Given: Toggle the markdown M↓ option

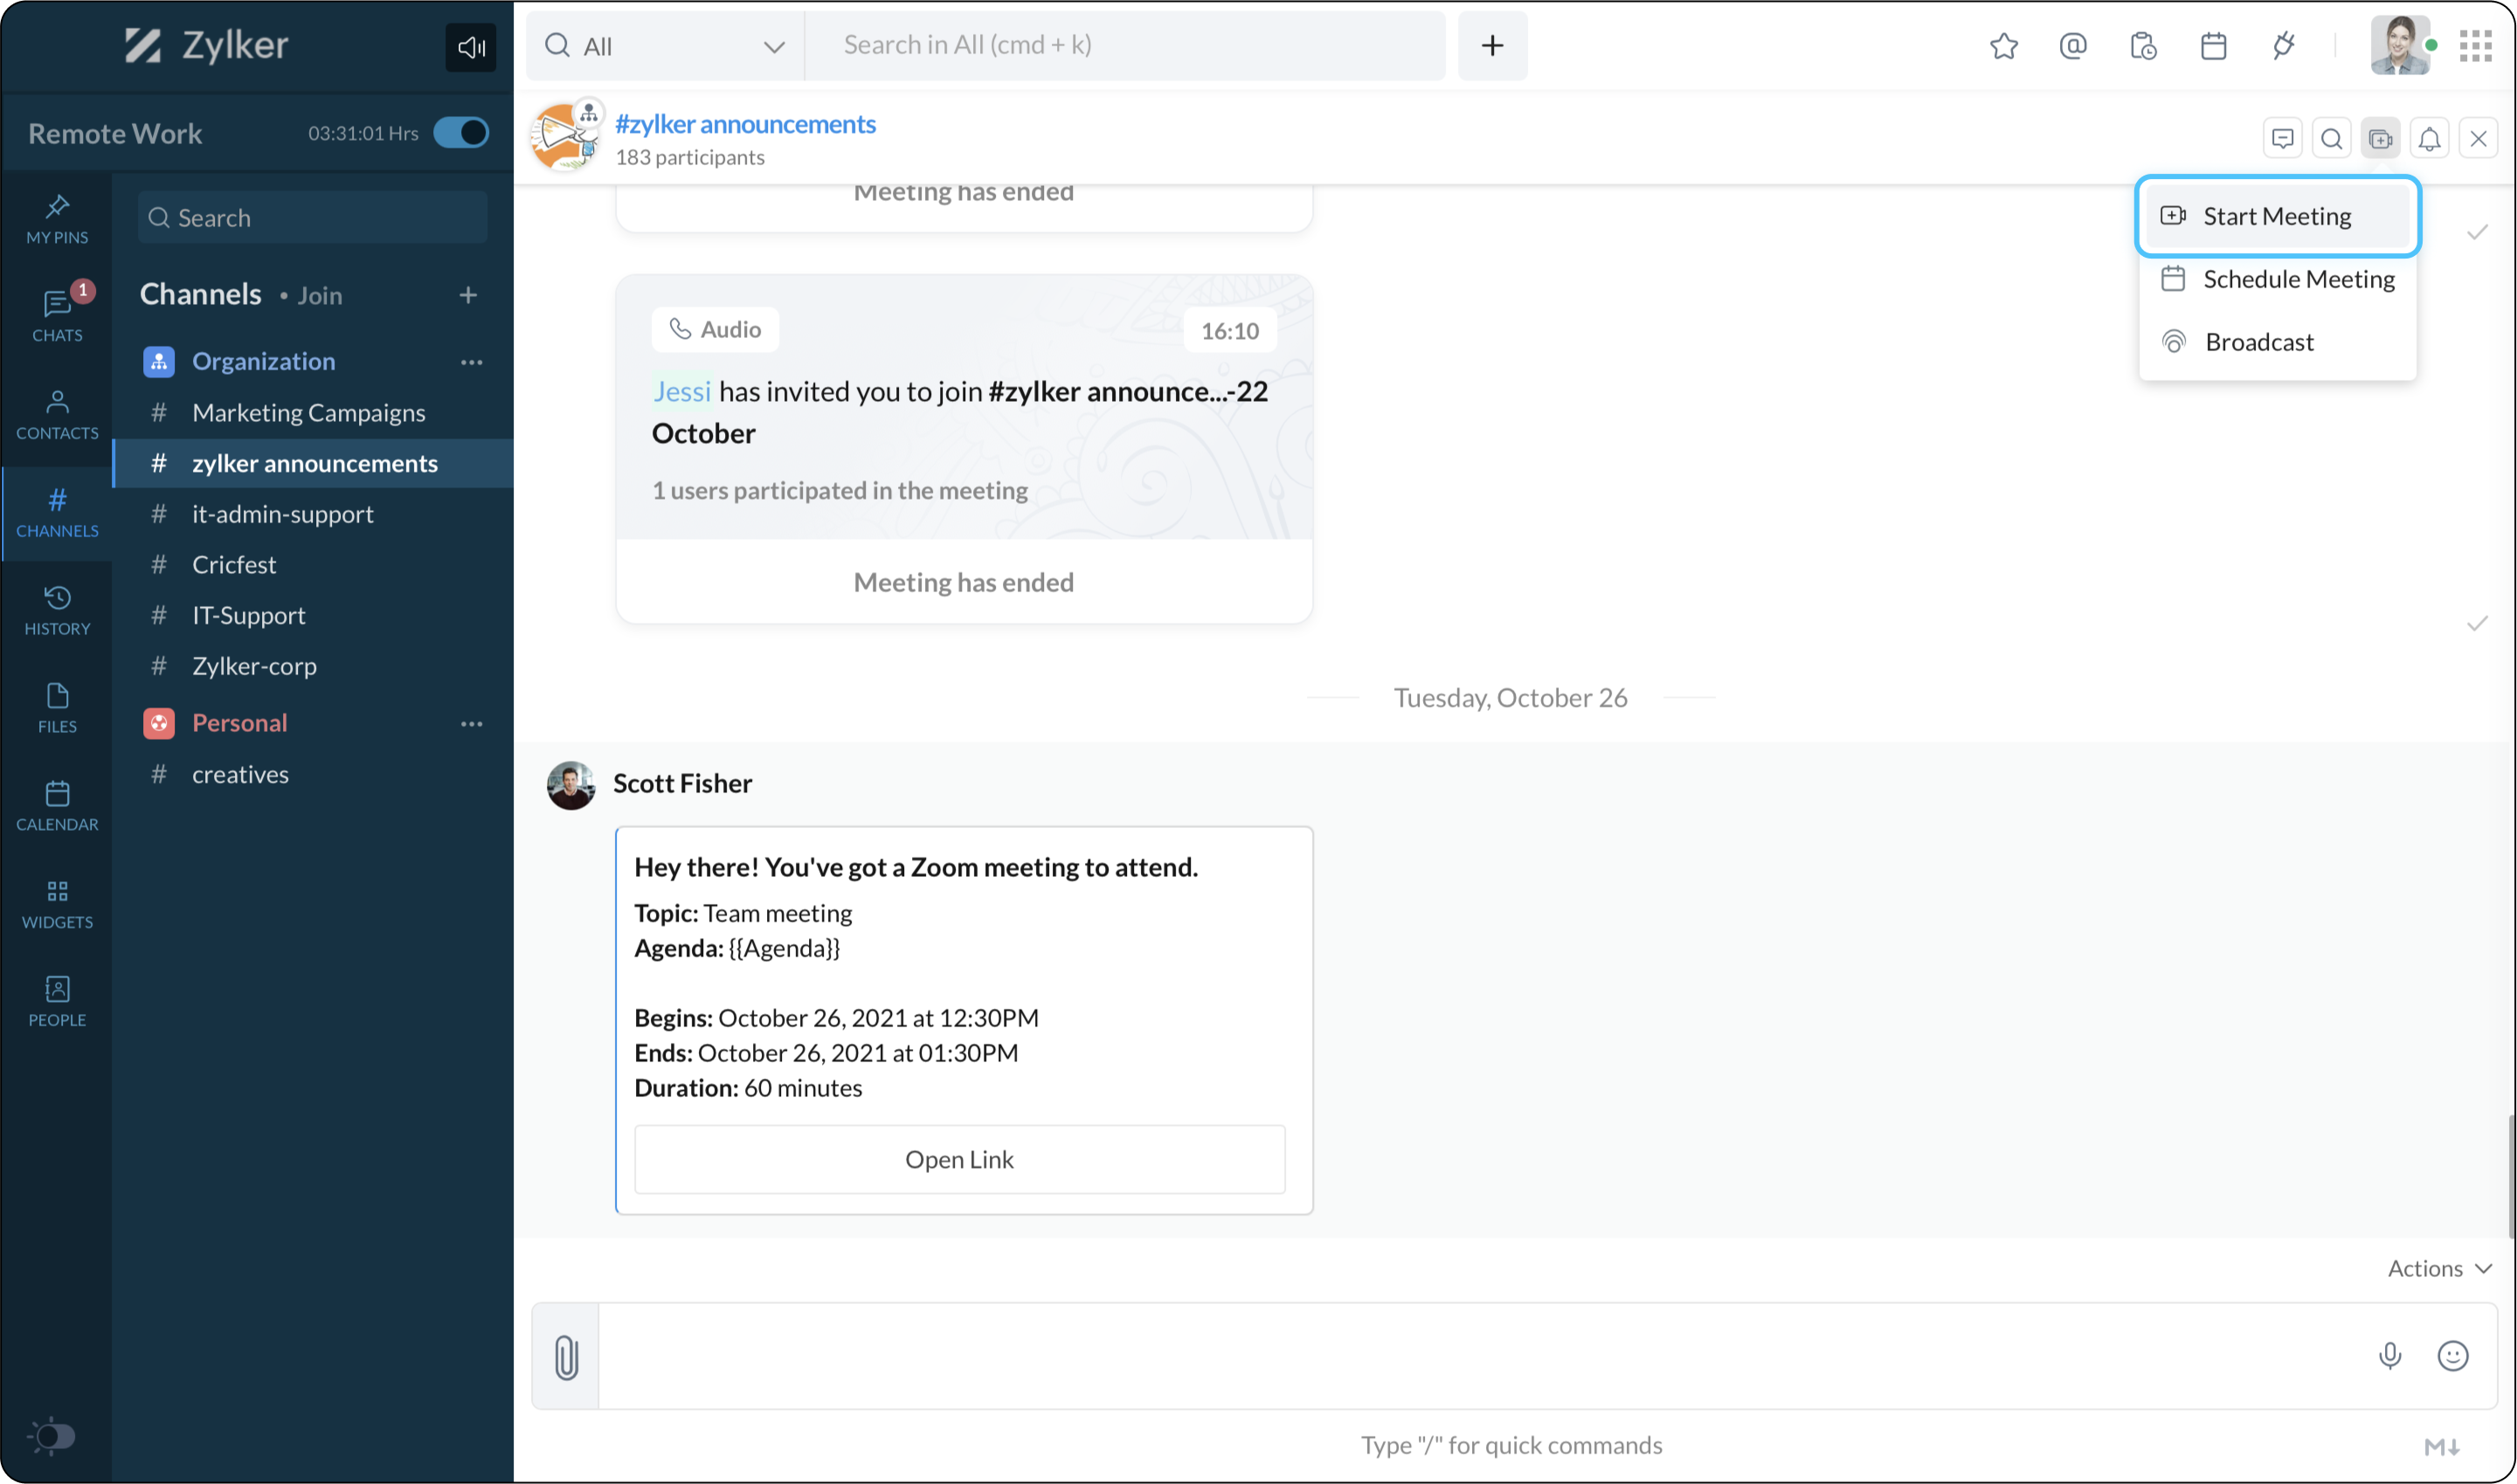Looking at the screenshot, I should [x=2441, y=1446].
